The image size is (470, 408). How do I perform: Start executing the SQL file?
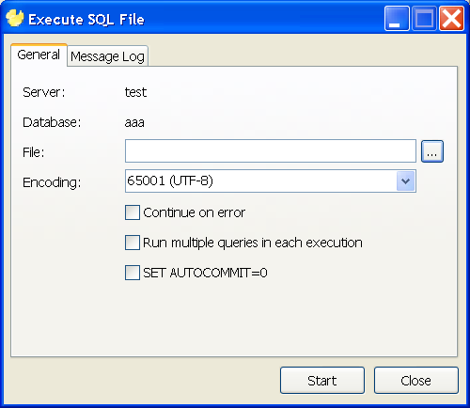tap(322, 381)
